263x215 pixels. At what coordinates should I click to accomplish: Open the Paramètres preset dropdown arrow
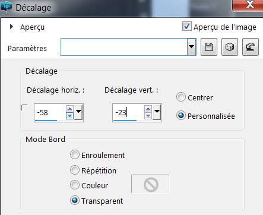[x=191, y=47]
